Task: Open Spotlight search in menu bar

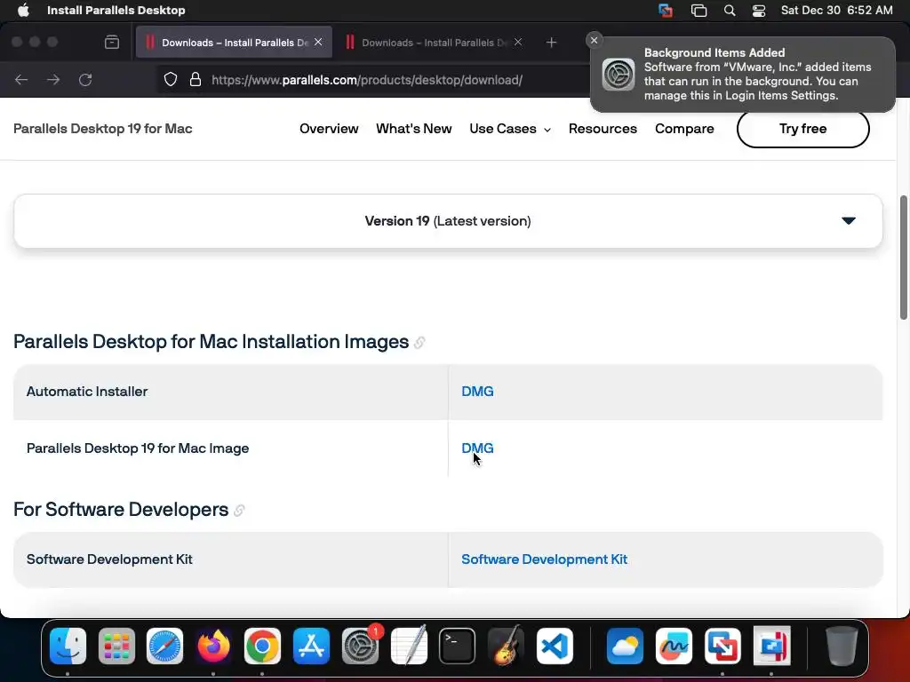Action: 730,10
